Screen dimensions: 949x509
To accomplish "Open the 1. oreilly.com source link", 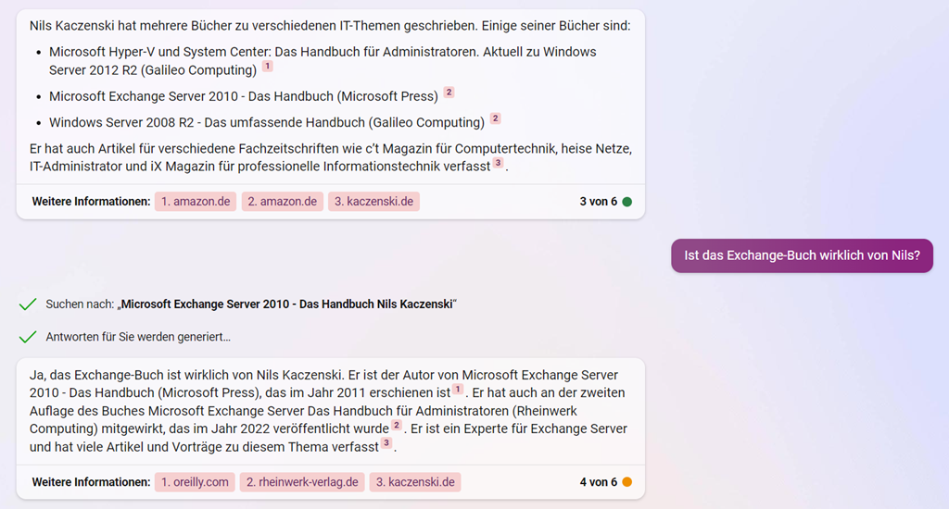I will click(195, 482).
